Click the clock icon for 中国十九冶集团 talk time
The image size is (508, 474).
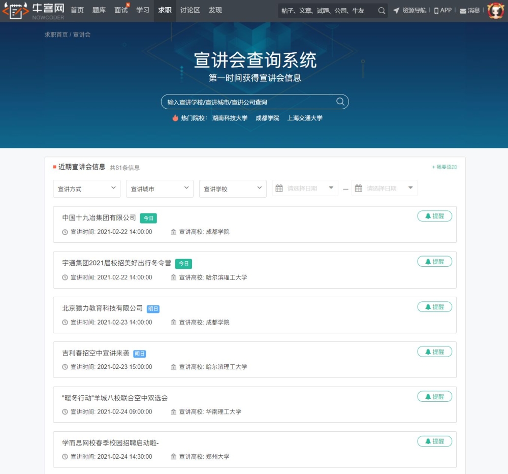(x=65, y=232)
